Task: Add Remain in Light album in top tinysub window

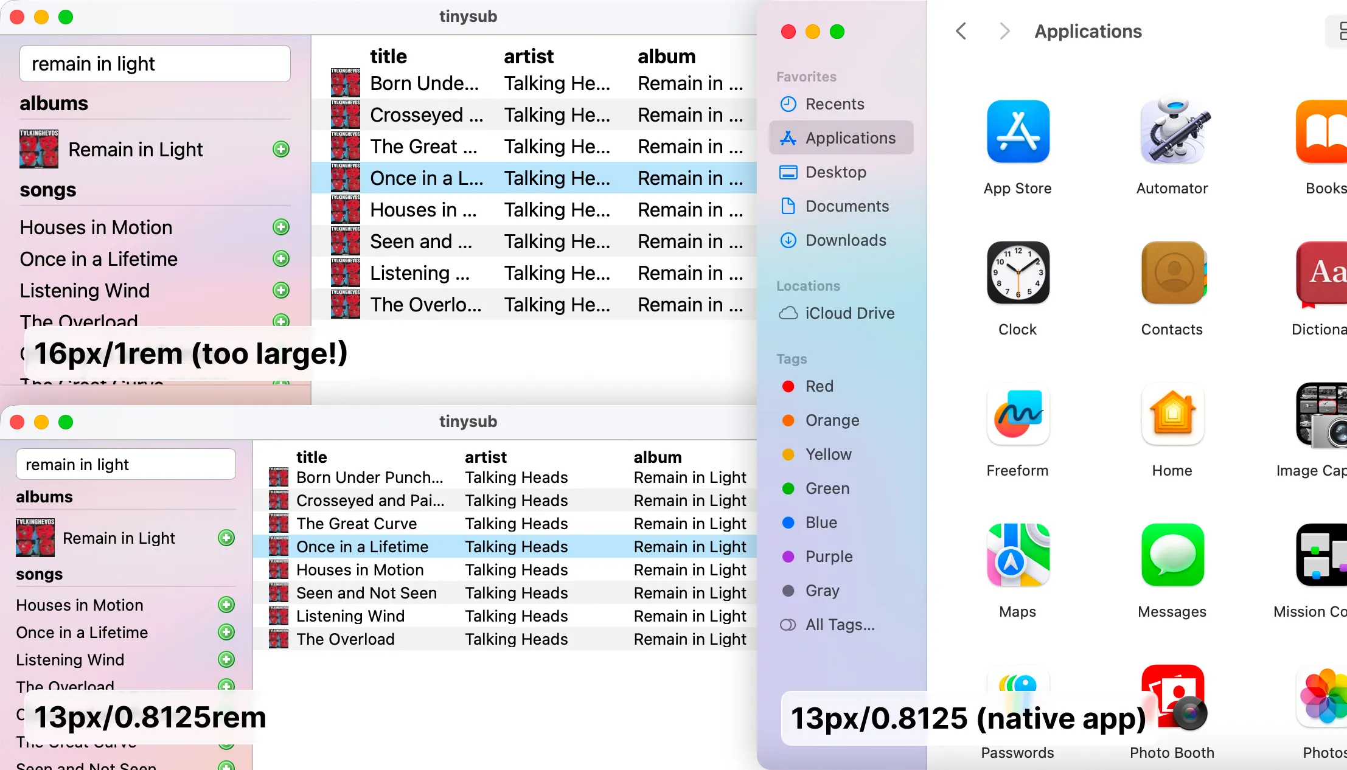Action: click(281, 149)
